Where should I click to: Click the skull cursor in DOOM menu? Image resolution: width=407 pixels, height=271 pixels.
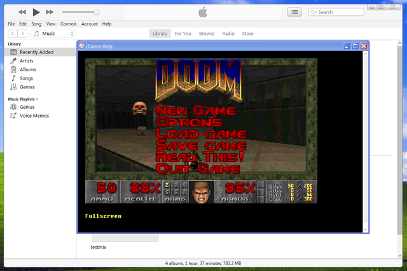tap(140, 108)
